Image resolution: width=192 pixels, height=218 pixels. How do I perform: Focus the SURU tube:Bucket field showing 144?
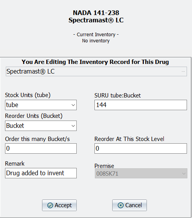141,105
